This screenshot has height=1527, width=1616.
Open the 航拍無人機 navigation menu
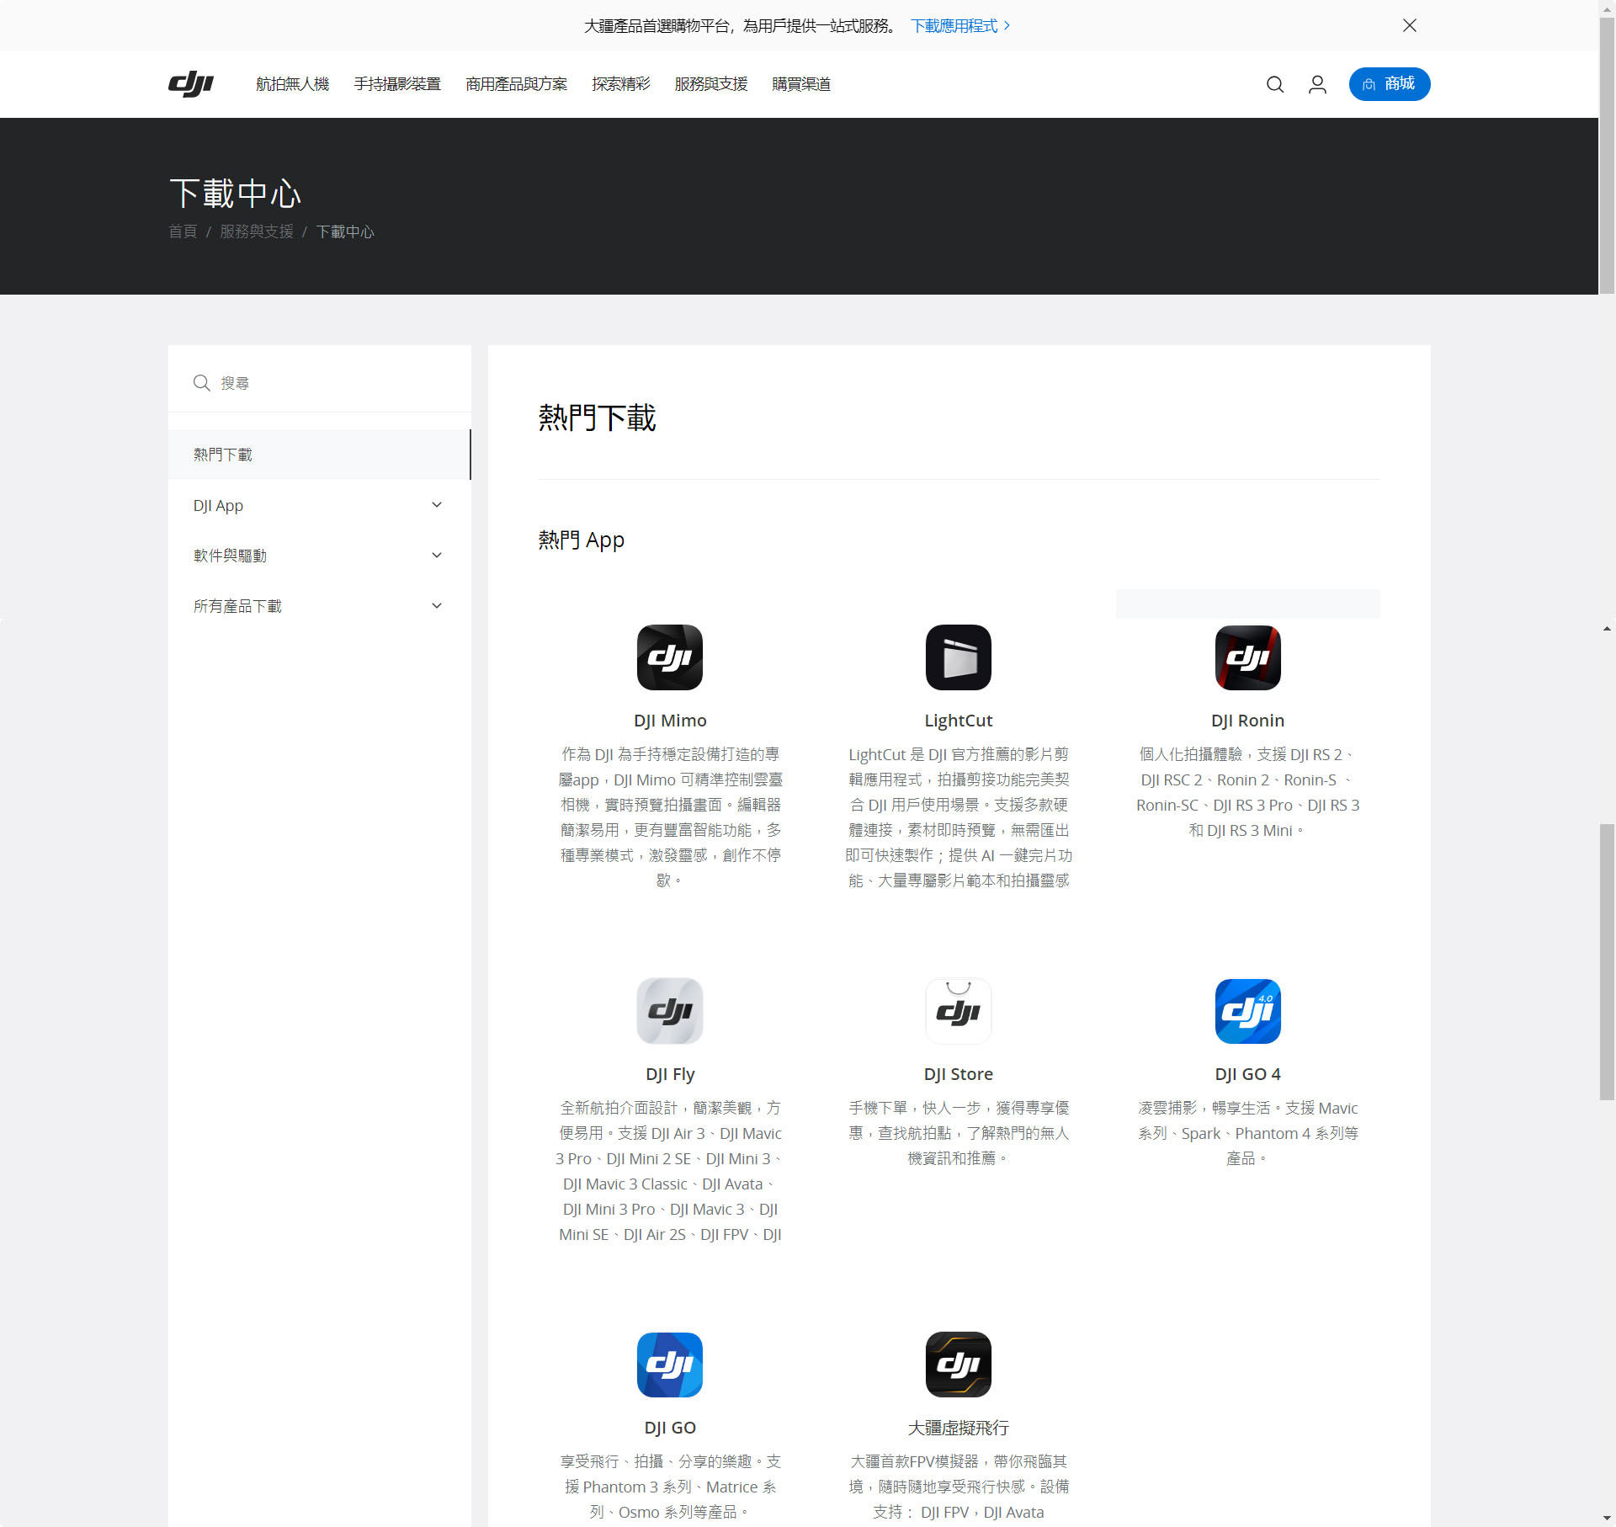292,84
